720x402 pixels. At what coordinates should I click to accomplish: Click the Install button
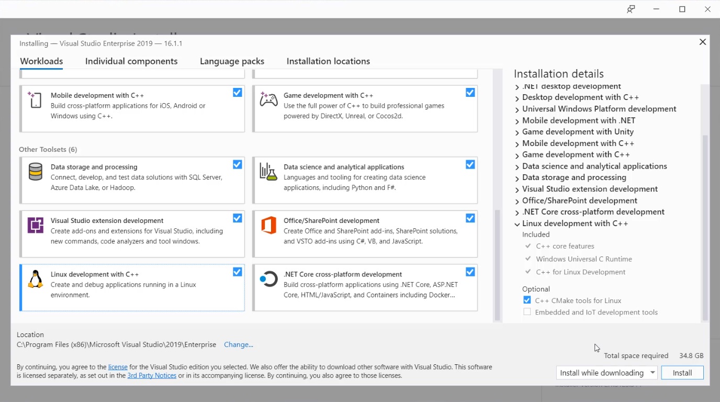[682, 373]
